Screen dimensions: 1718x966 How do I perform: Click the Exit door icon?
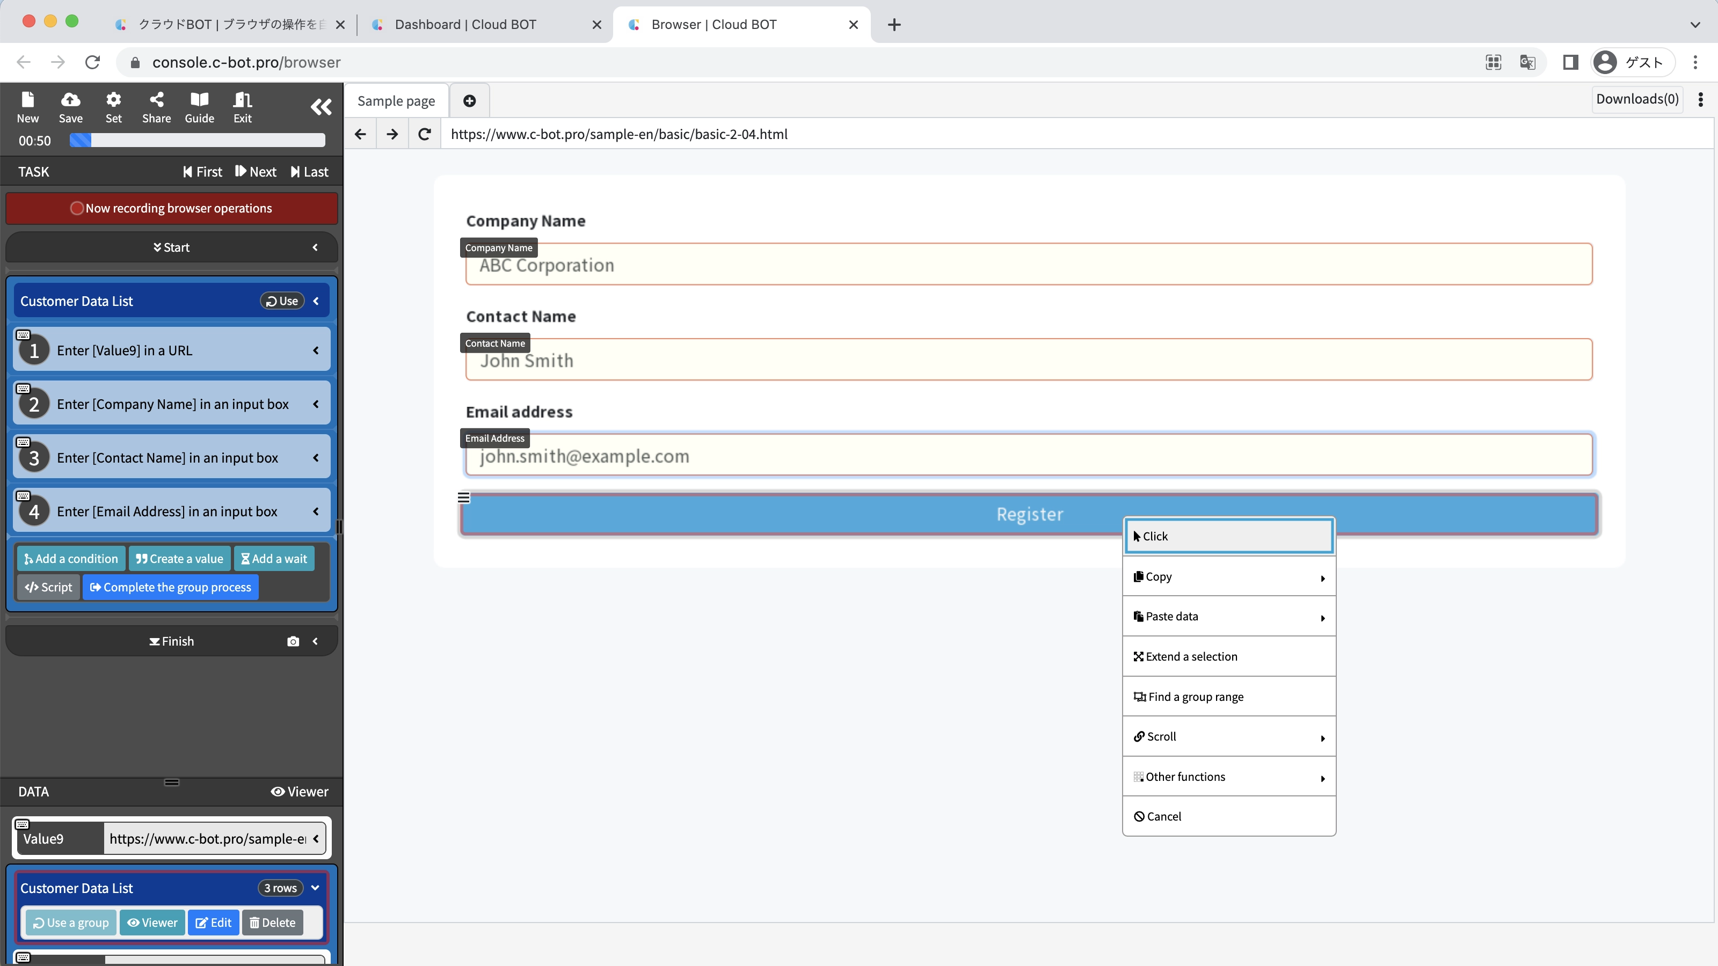click(x=242, y=107)
